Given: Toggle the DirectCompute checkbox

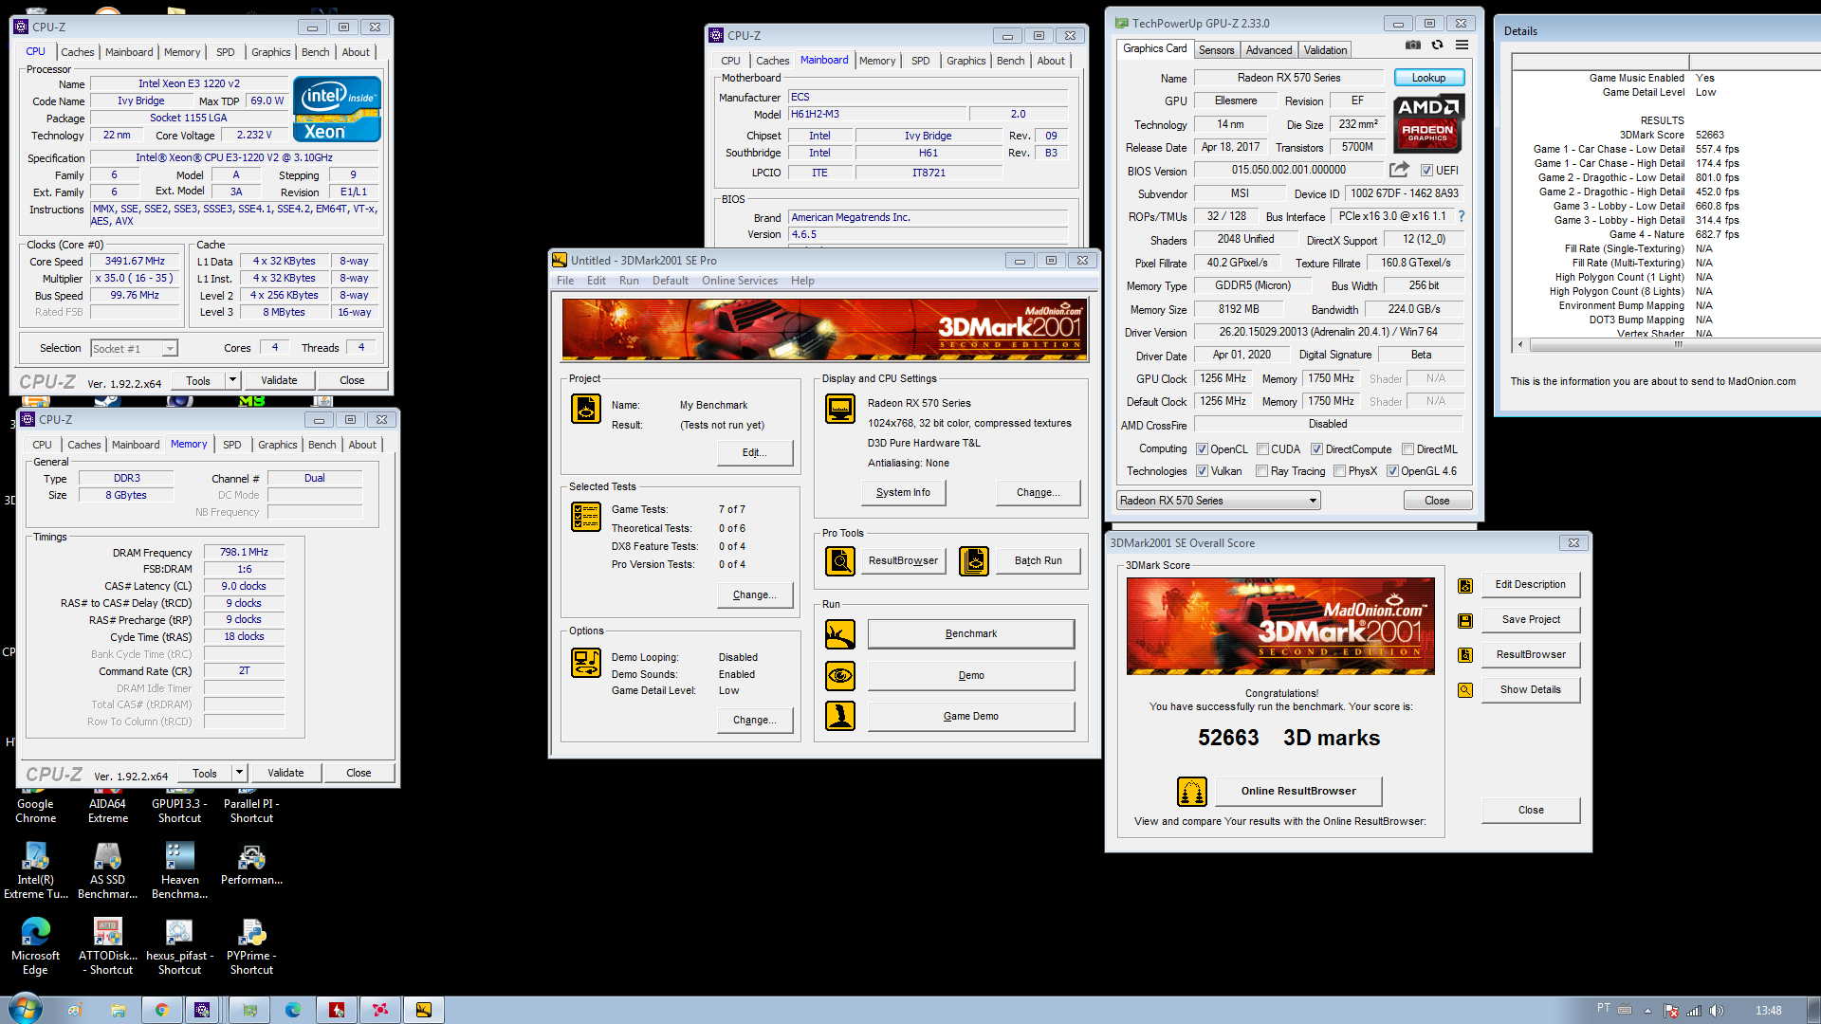Looking at the screenshot, I should (x=1316, y=449).
